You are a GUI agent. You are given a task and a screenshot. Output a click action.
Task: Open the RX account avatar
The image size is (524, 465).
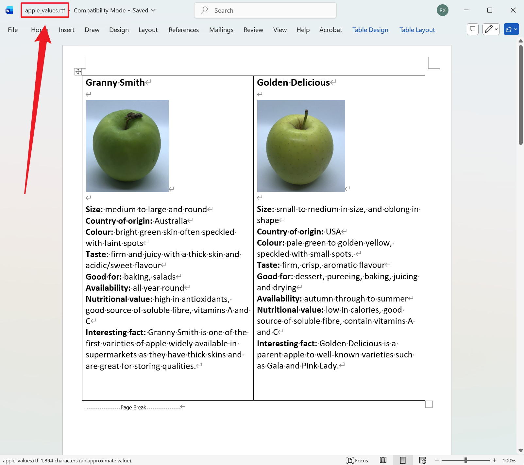coord(442,10)
